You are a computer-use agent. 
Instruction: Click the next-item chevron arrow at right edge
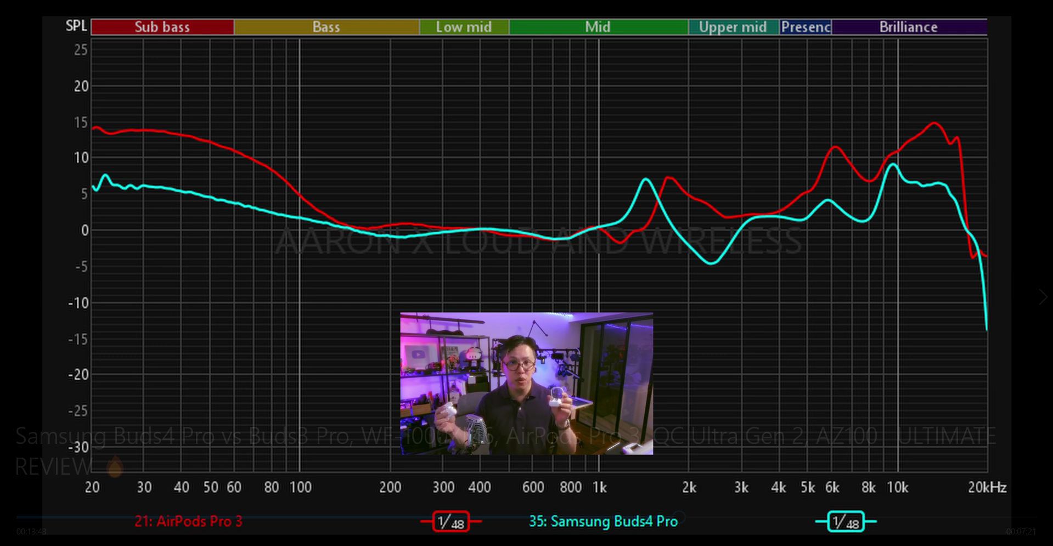[x=1043, y=297]
